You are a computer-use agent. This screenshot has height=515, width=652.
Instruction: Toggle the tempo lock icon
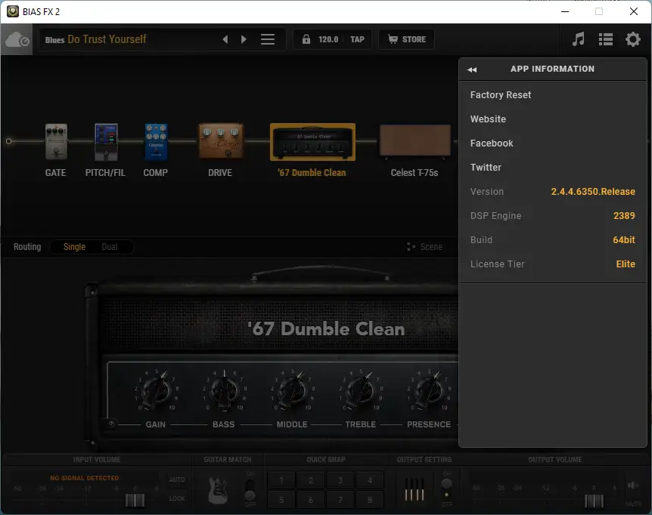(306, 39)
